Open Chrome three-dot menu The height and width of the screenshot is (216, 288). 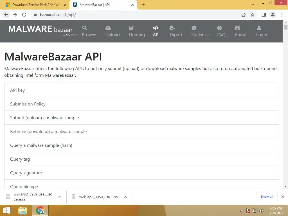tap(282, 15)
